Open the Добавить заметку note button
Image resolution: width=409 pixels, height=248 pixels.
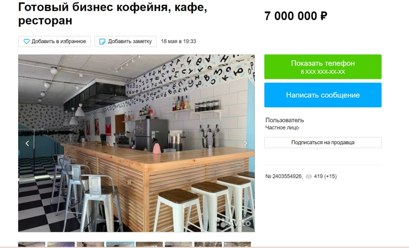[126, 42]
